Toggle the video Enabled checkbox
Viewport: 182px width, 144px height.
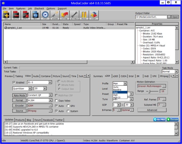(x=14, y=82)
